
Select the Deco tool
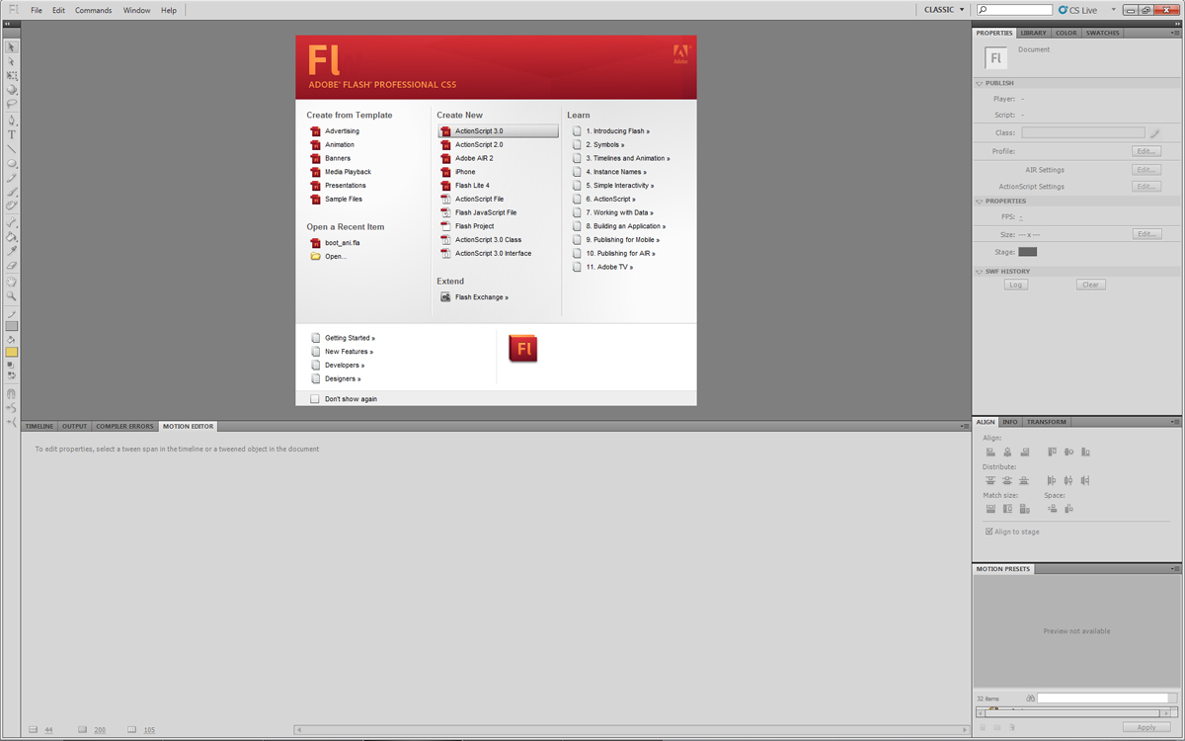point(12,206)
